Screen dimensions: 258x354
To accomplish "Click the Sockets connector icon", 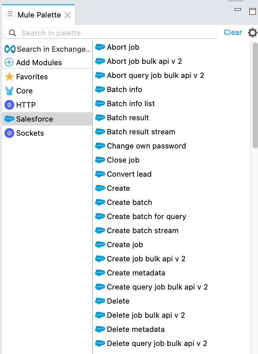I will pos(9,133).
